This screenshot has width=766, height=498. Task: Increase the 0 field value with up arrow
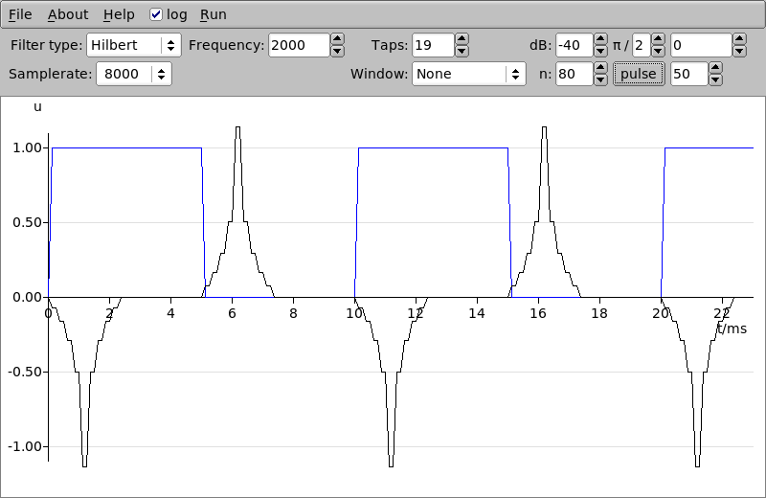coord(739,39)
